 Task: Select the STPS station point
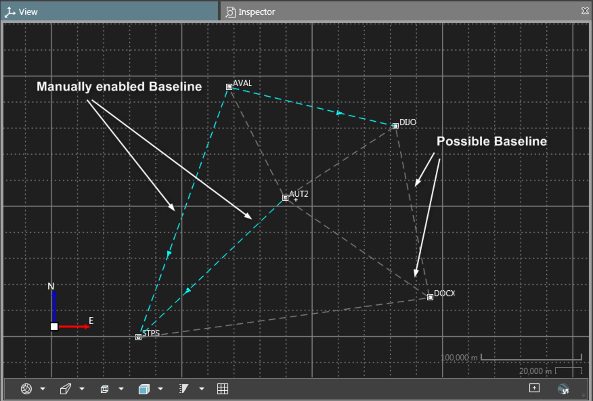pos(138,337)
